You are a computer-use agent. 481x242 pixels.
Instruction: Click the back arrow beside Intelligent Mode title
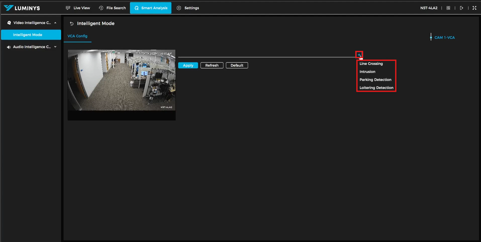click(x=72, y=24)
